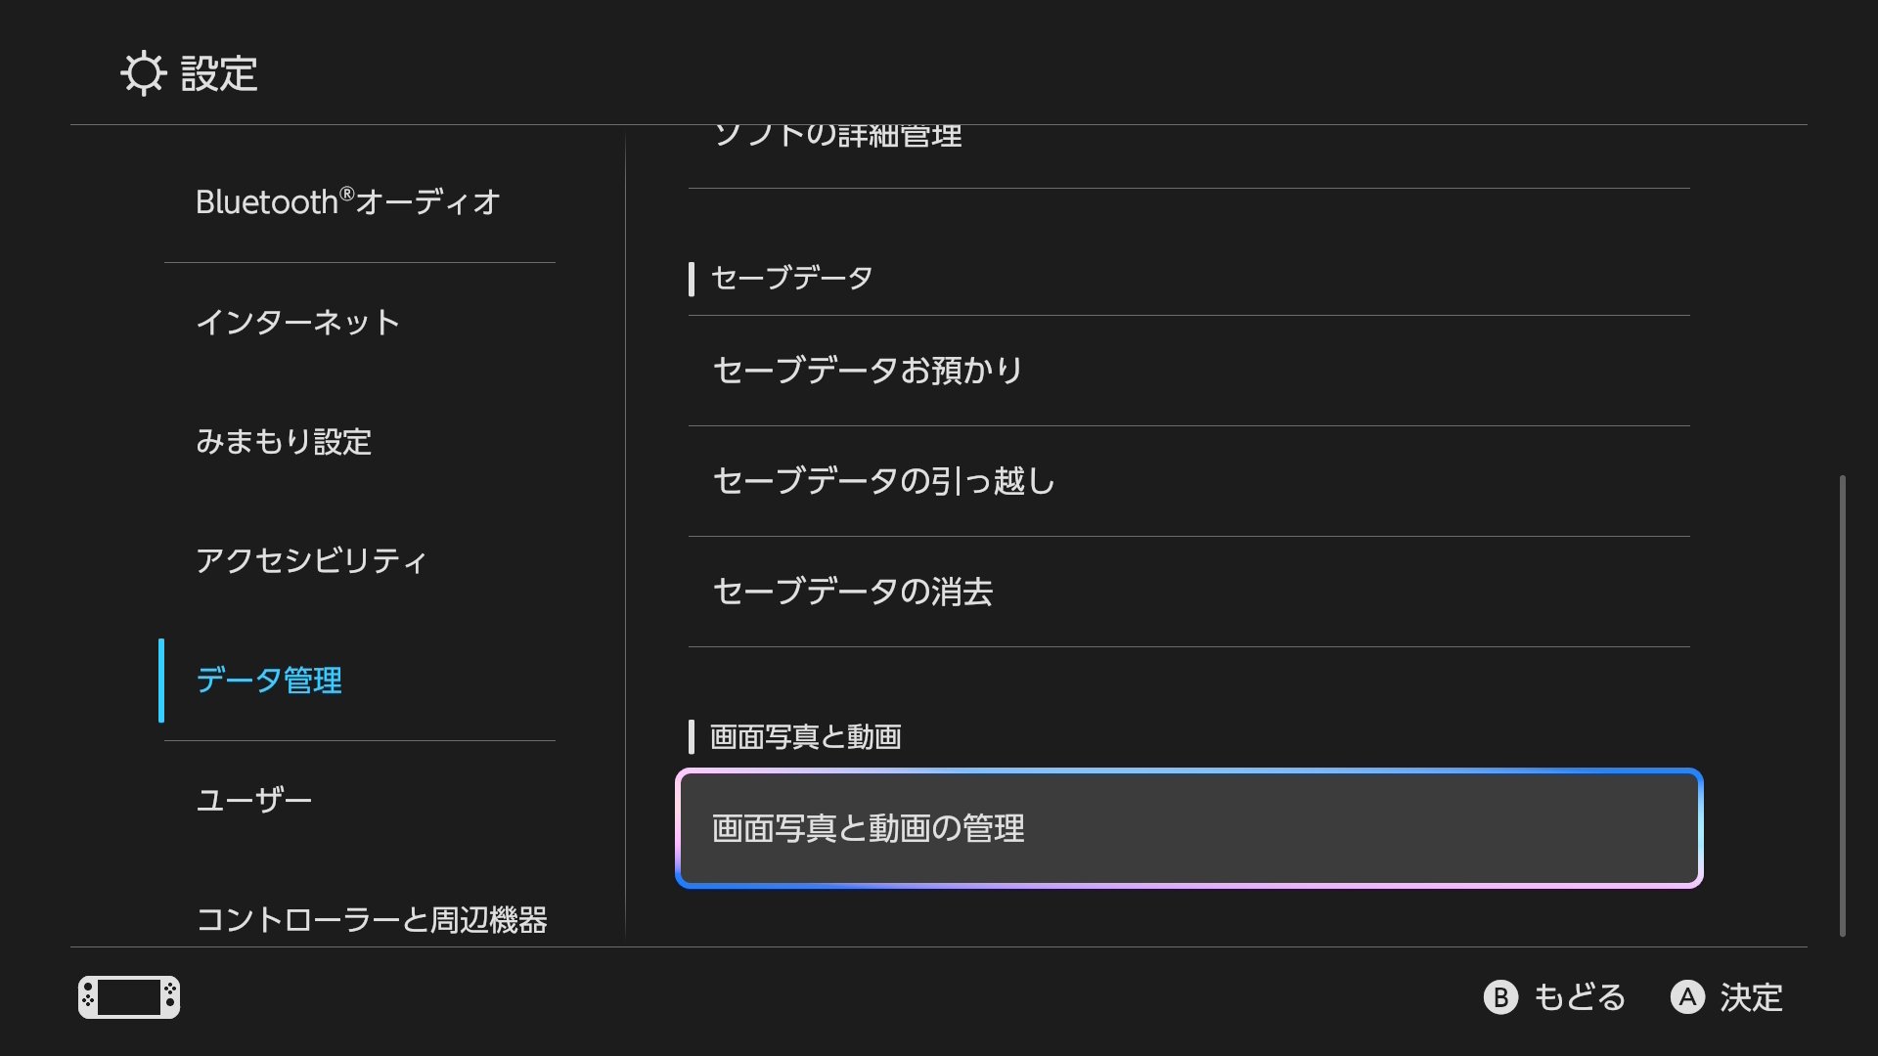Click the セーブデータ section header marker
The image size is (1878, 1056).
pos(693,279)
